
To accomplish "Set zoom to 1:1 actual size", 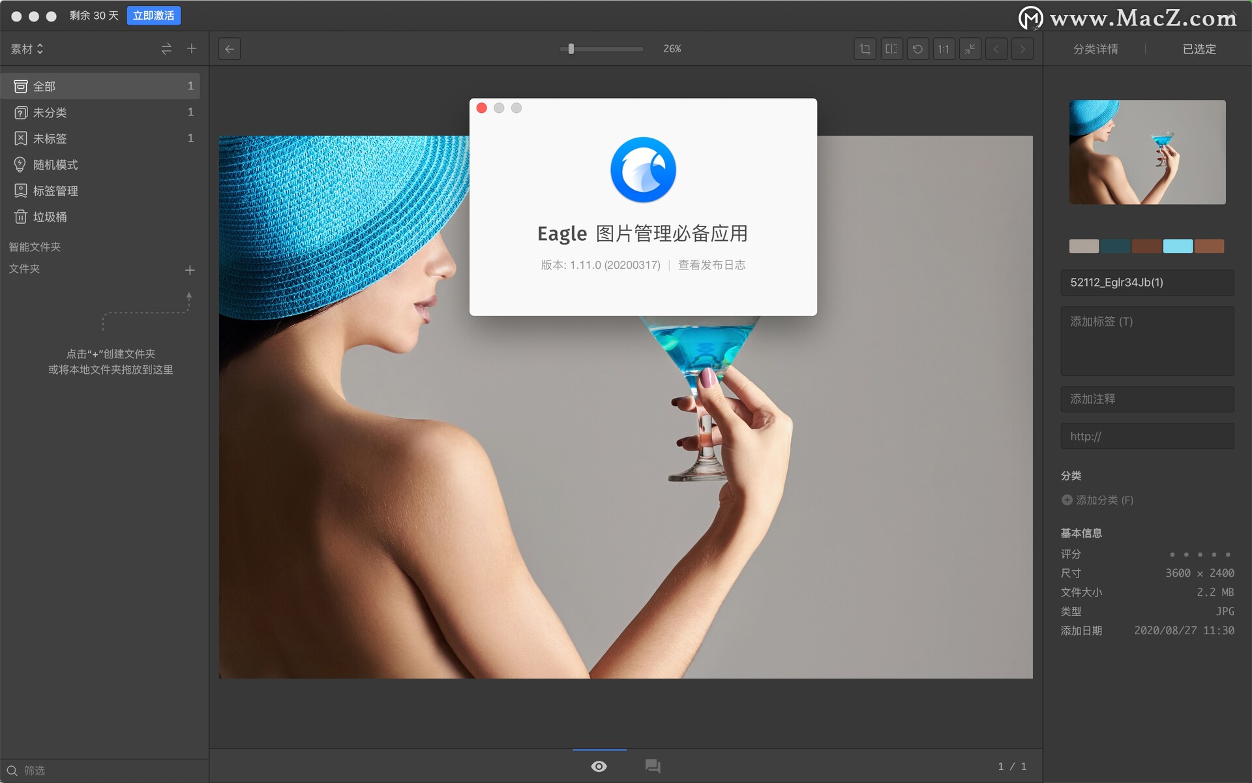I will (x=944, y=49).
